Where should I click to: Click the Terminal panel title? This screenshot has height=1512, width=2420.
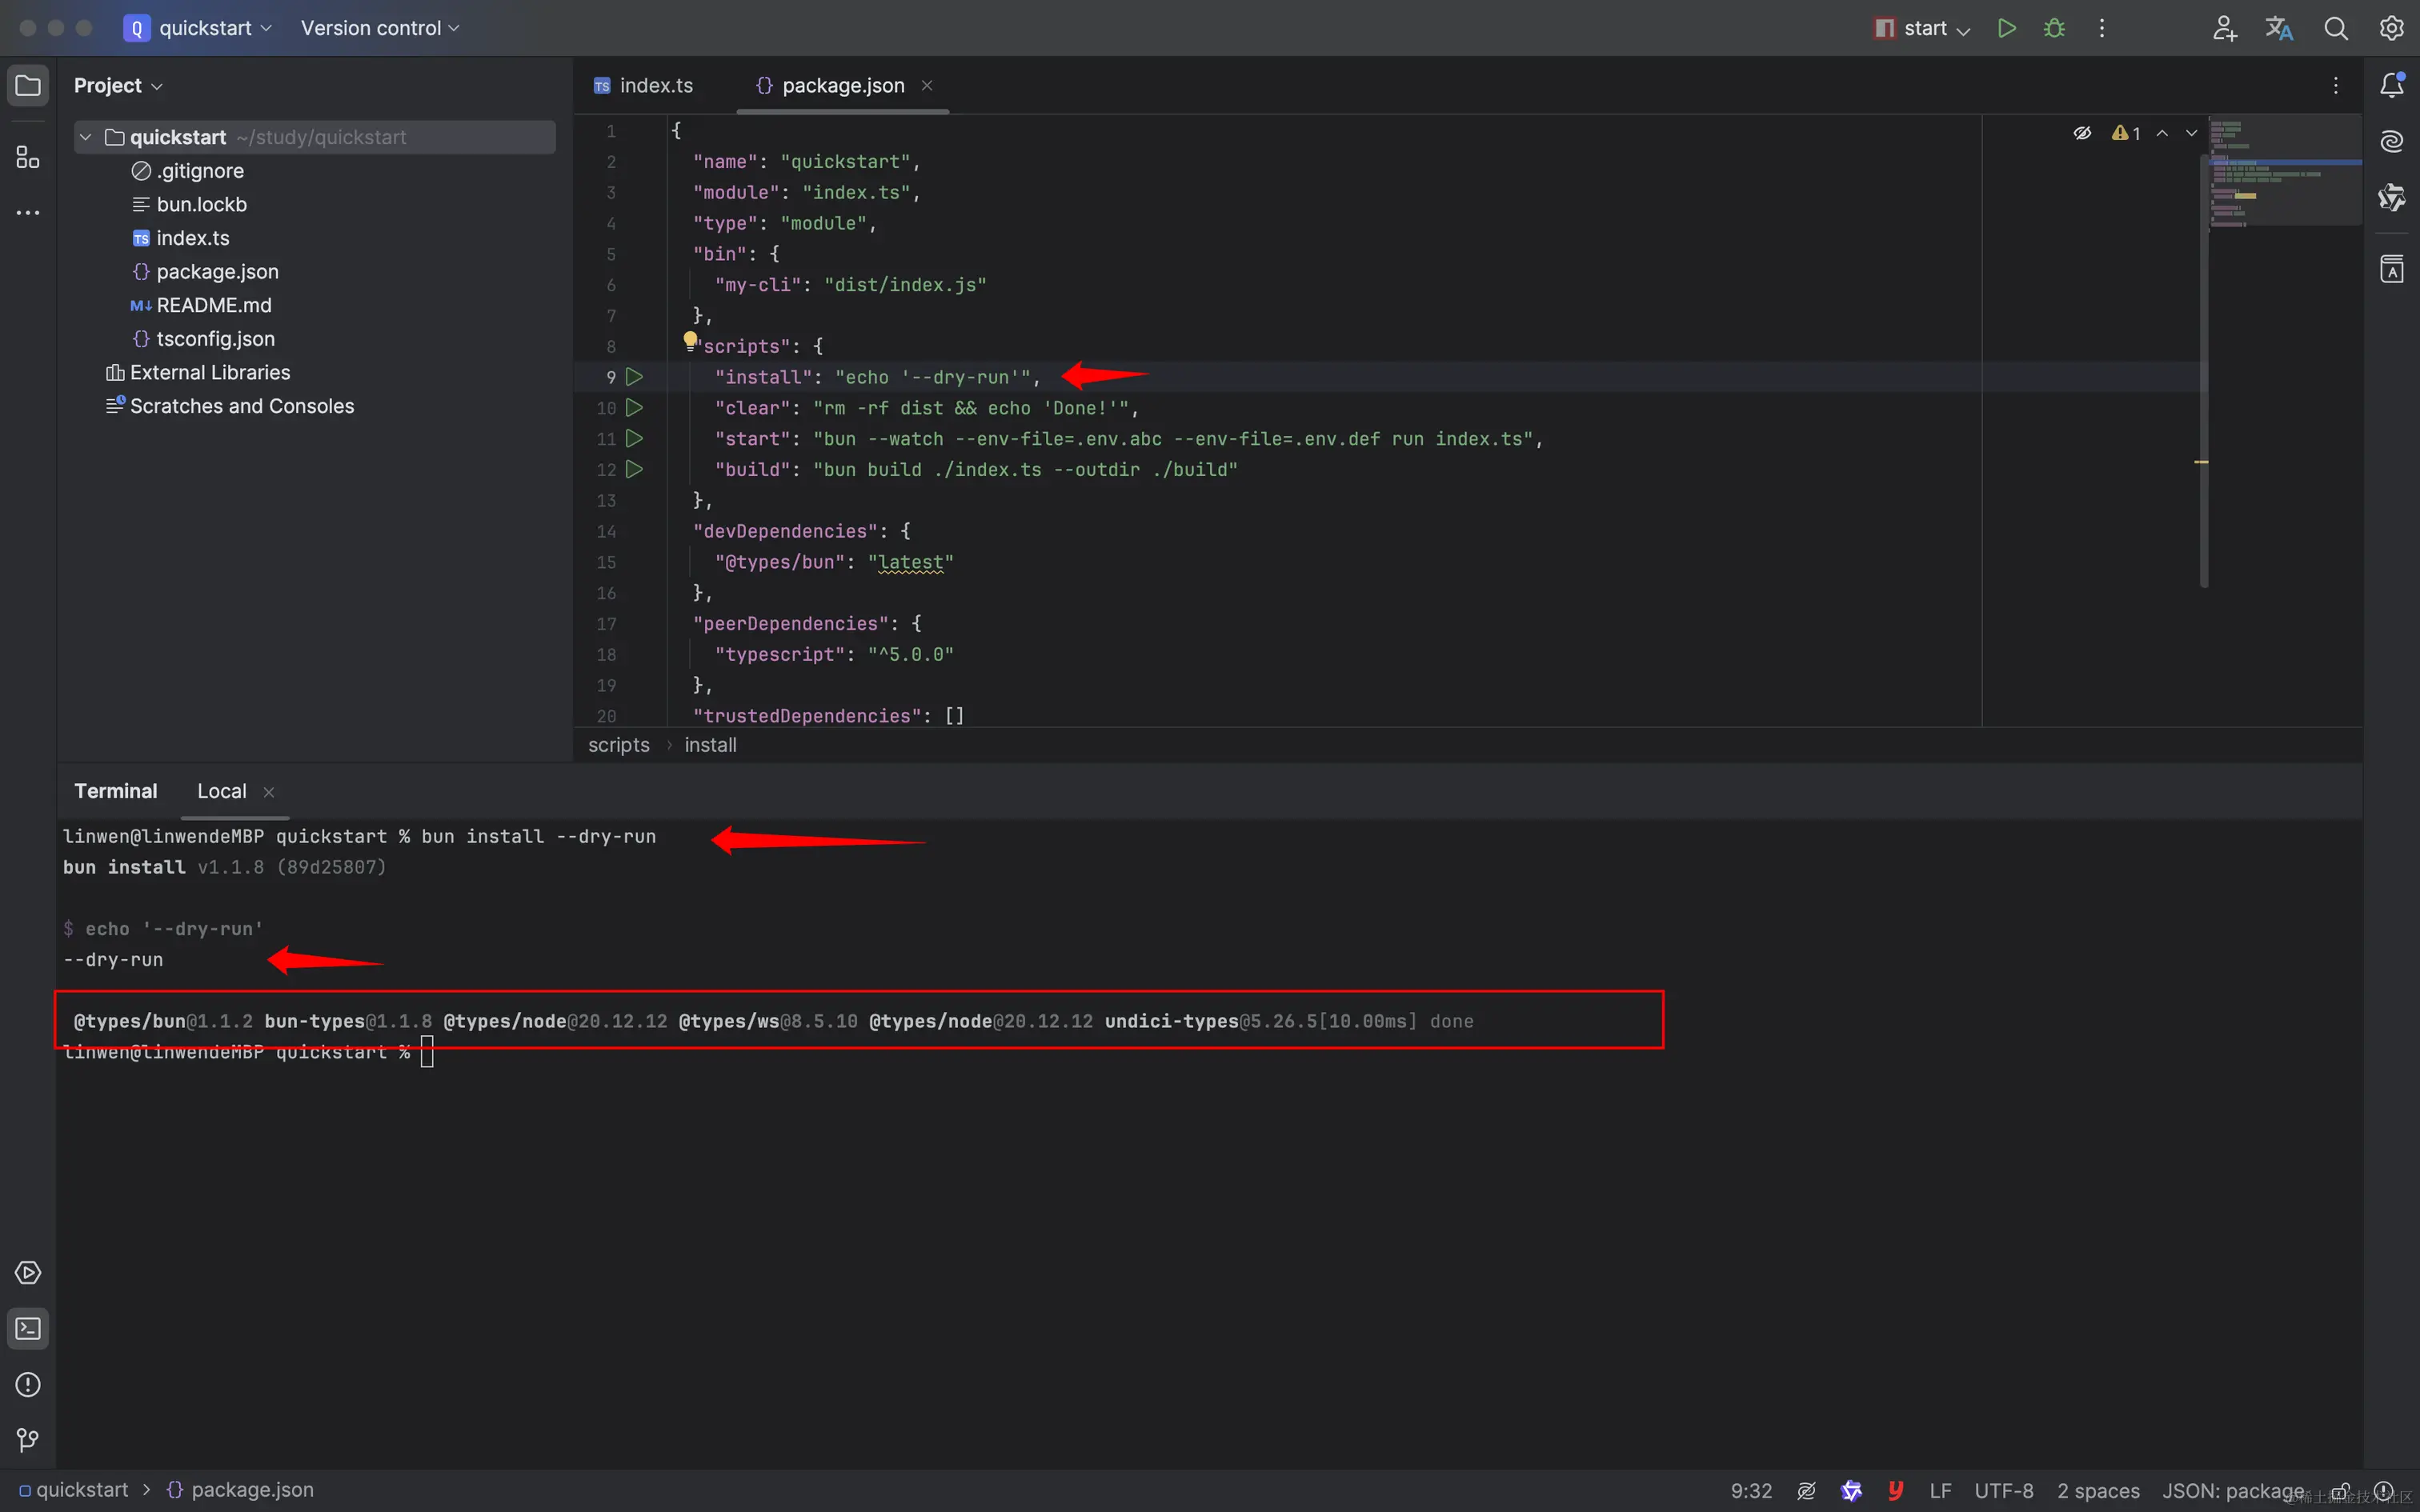[115, 791]
